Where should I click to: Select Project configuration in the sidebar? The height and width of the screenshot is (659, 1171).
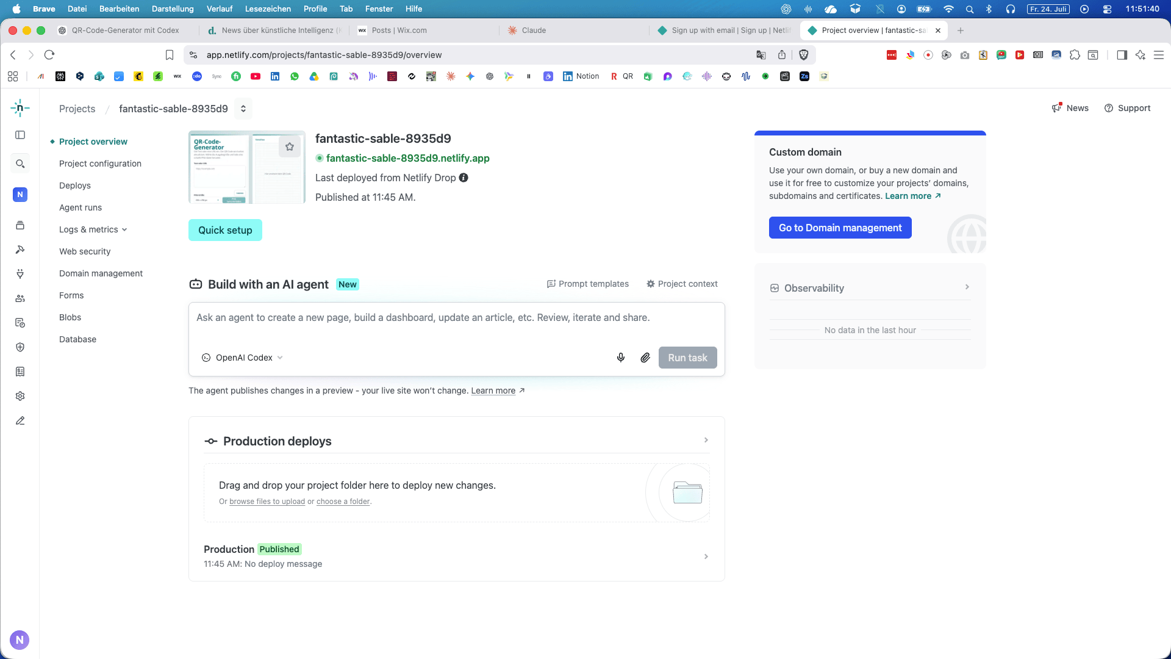coord(100,164)
